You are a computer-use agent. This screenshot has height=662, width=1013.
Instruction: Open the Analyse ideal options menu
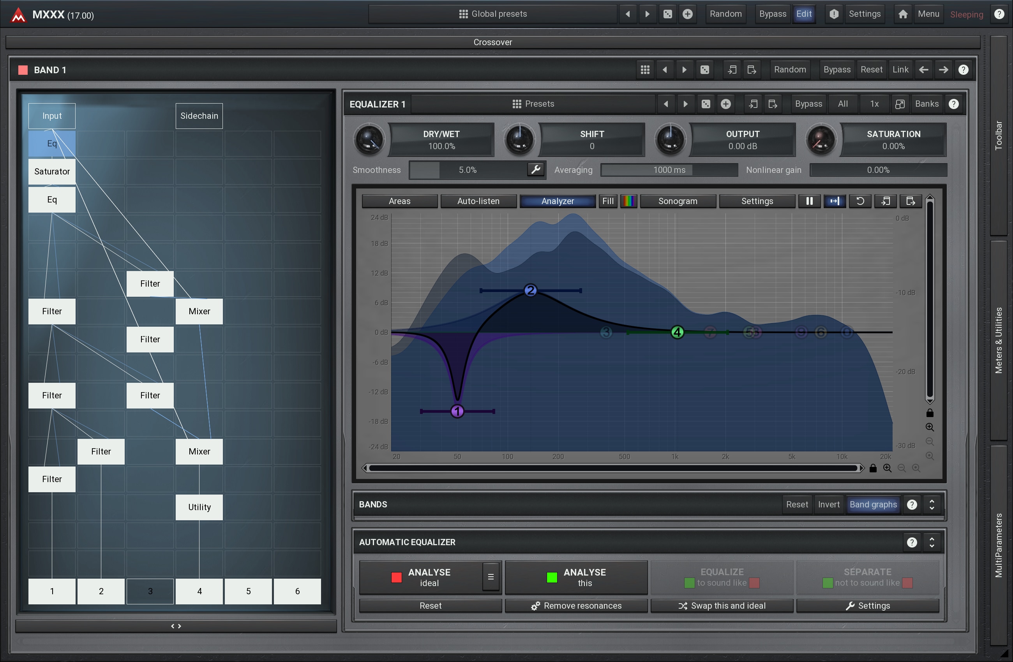tap(490, 577)
